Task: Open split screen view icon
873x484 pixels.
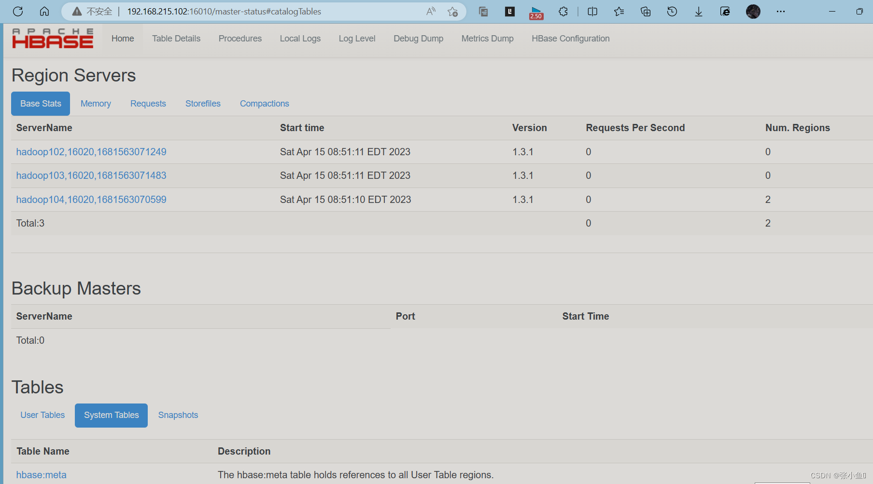Action: pyautogui.click(x=592, y=11)
